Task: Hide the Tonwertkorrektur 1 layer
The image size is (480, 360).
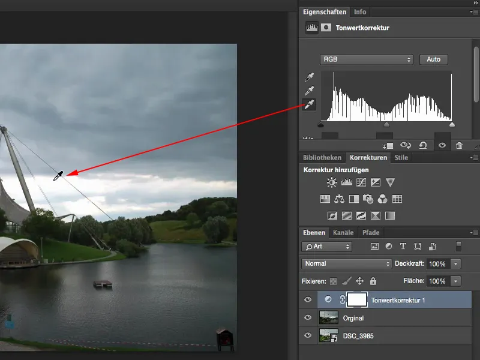Action: (x=308, y=299)
